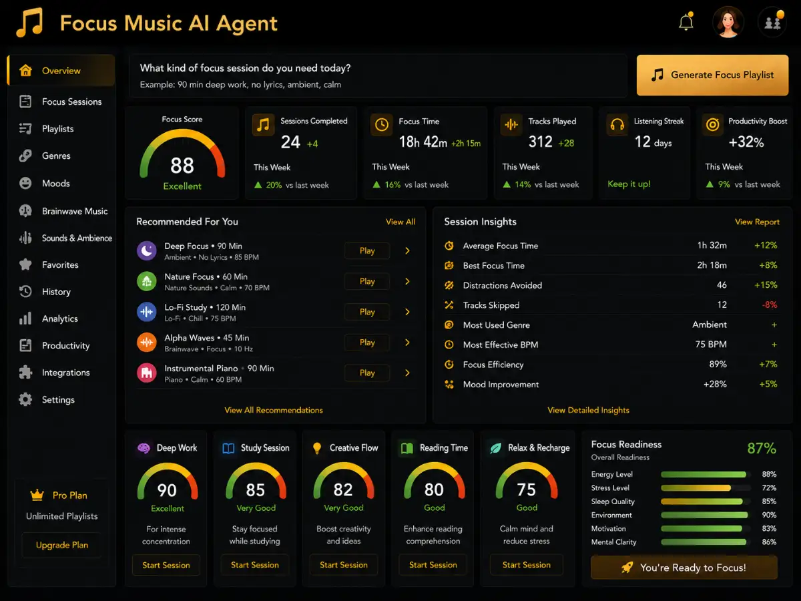The width and height of the screenshot is (801, 601).
Task: Select Productivity in the sidebar
Action: (x=61, y=345)
